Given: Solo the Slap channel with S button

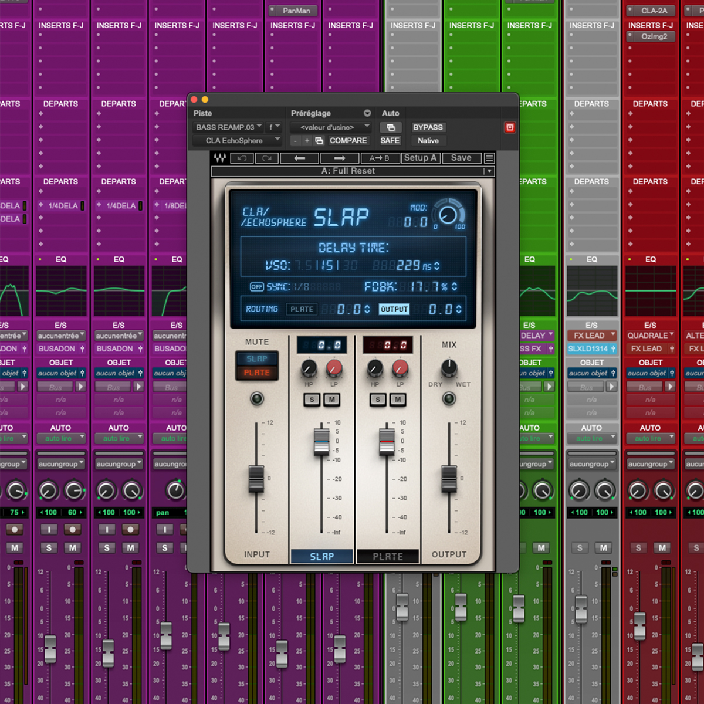Looking at the screenshot, I should [312, 400].
